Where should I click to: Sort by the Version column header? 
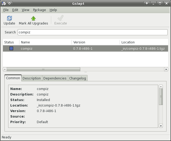(96, 42)
